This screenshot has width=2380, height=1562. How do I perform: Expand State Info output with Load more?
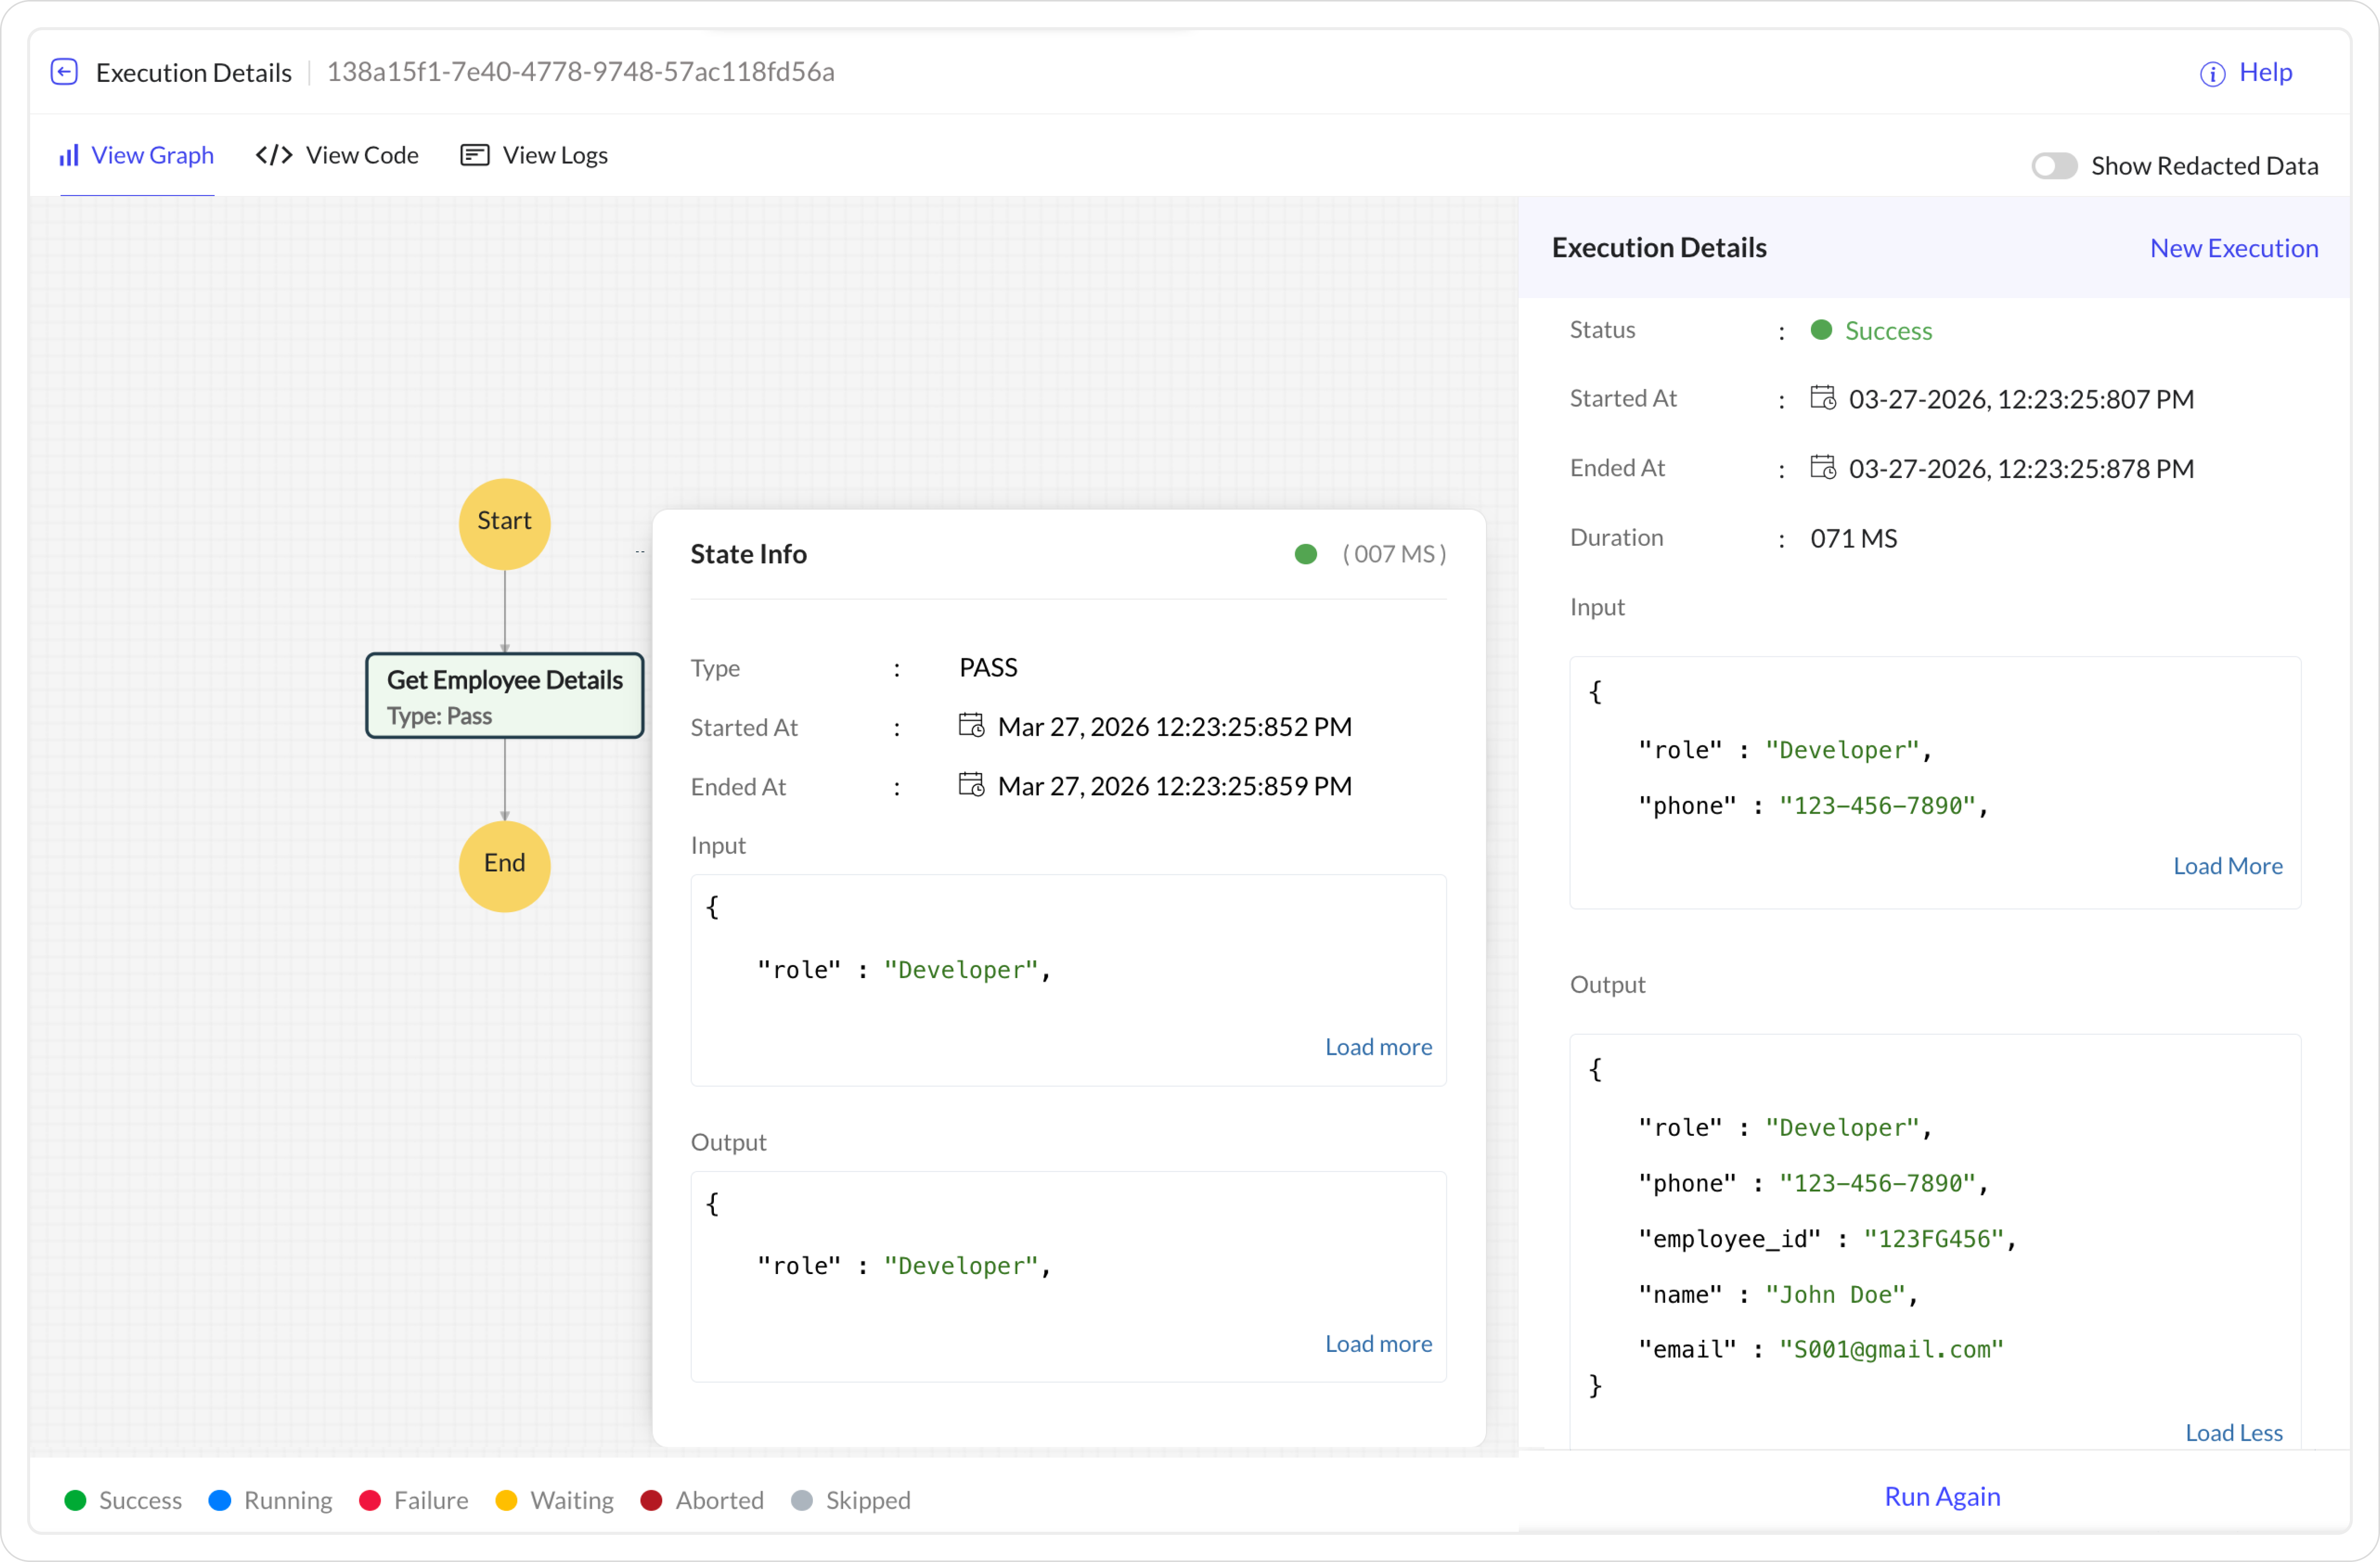(x=1378, y=1343)
